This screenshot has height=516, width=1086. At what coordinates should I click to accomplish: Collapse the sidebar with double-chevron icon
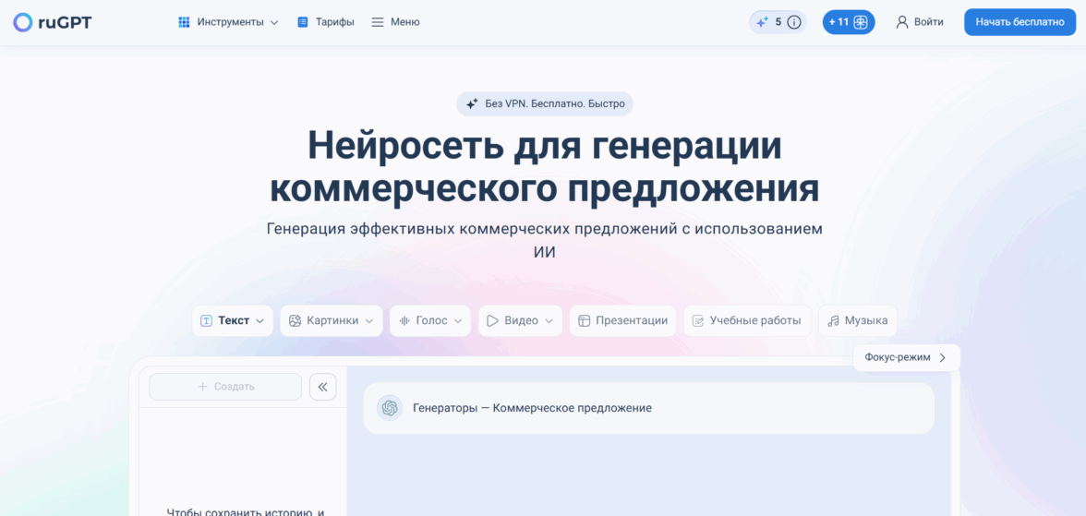[322, 387]
